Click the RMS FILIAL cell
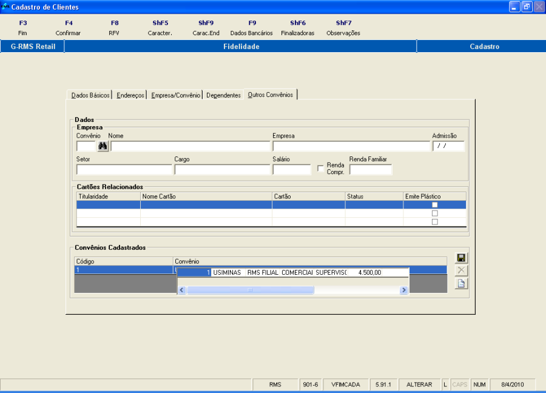This screenshot has height=393, width=546. (263, 272)
